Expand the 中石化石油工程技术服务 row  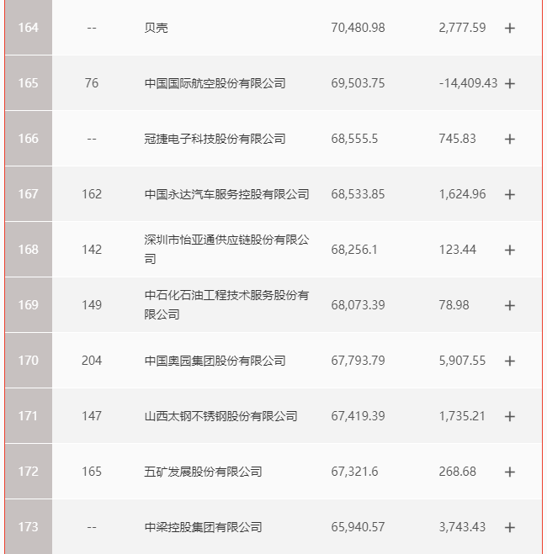pos(509,305)
